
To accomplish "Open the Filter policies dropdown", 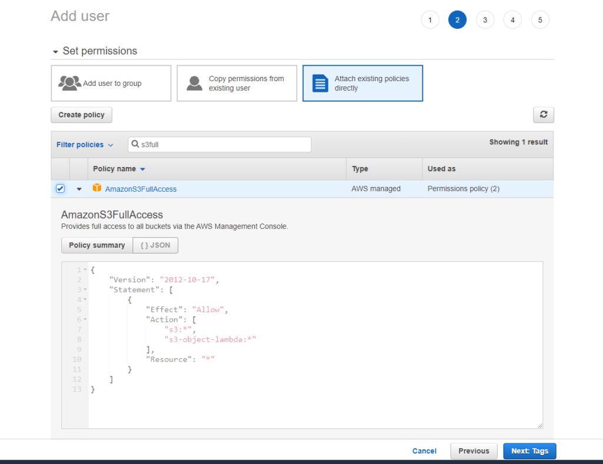I will [x=85, y=145].
